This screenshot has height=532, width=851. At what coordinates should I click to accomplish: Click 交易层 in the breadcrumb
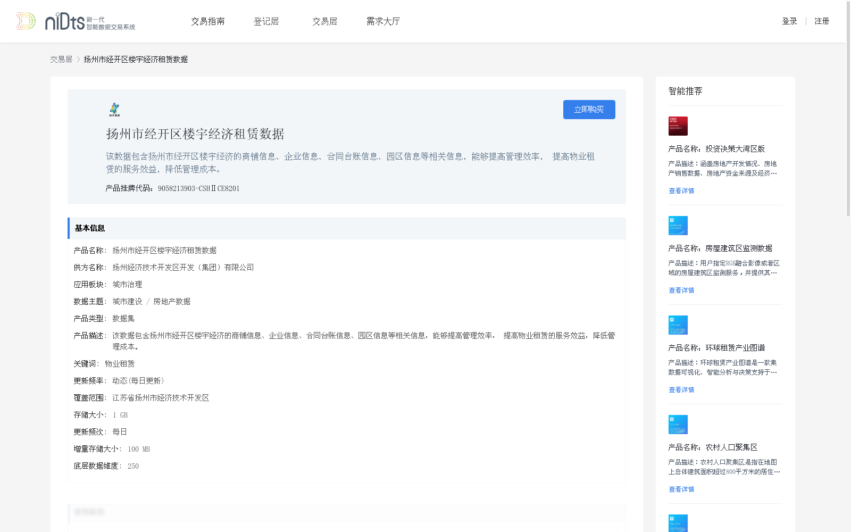[x=61, y=60]
